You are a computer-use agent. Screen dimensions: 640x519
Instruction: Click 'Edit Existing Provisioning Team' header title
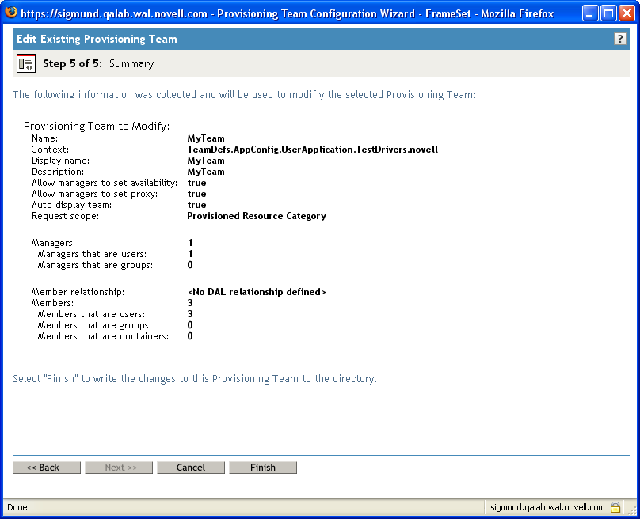click(x=97, y=39)
